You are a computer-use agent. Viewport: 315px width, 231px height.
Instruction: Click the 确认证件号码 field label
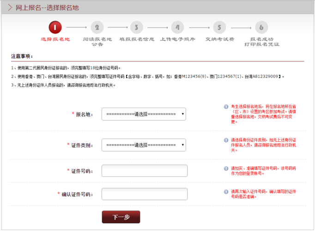pos(77,195)
